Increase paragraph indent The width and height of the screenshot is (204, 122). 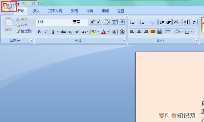point(169,22)
